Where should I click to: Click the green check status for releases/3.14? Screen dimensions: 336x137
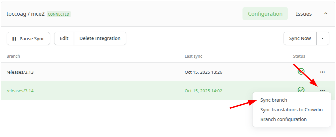(301, 90)
